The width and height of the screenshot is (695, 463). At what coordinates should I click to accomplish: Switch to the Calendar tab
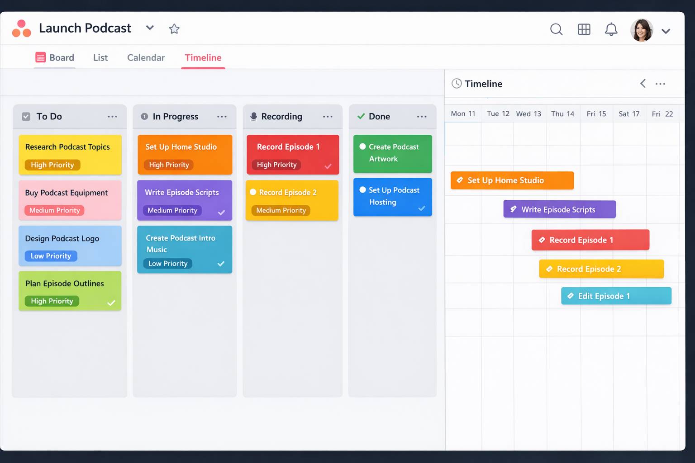[146, 58]
